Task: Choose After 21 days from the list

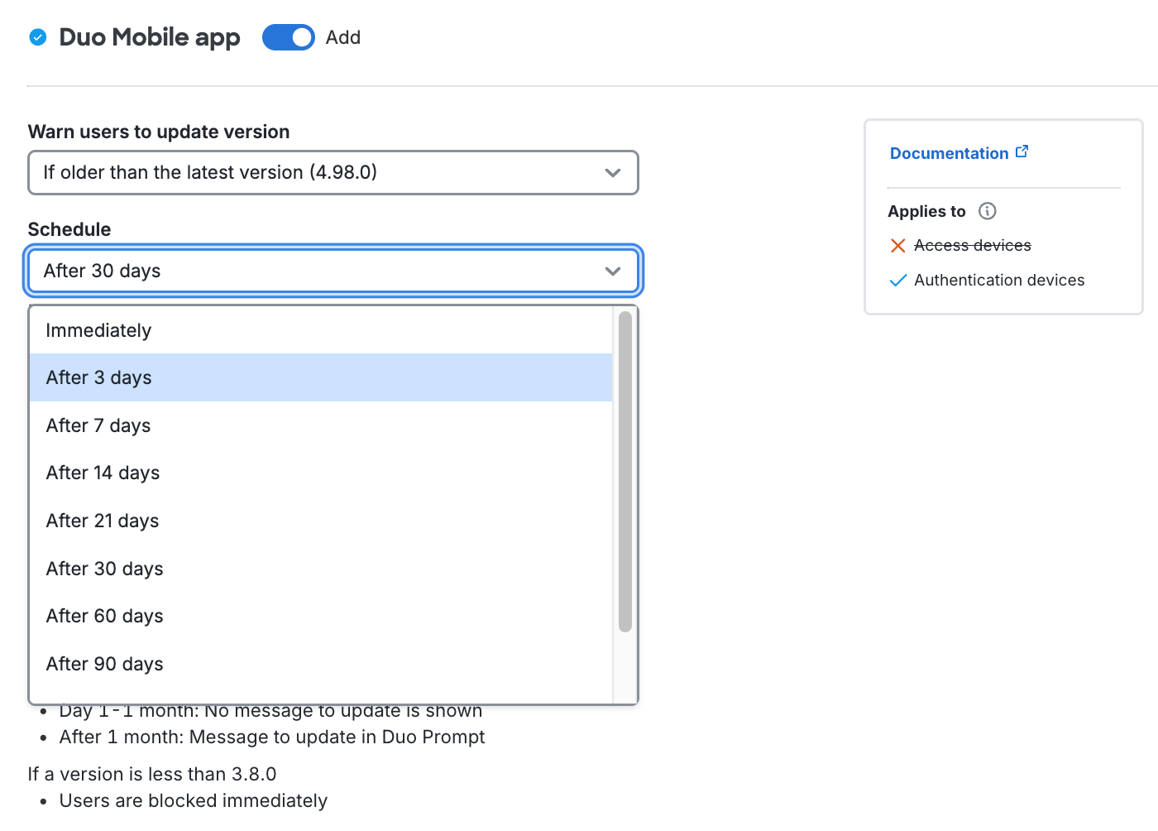Action: click(103, 521)
